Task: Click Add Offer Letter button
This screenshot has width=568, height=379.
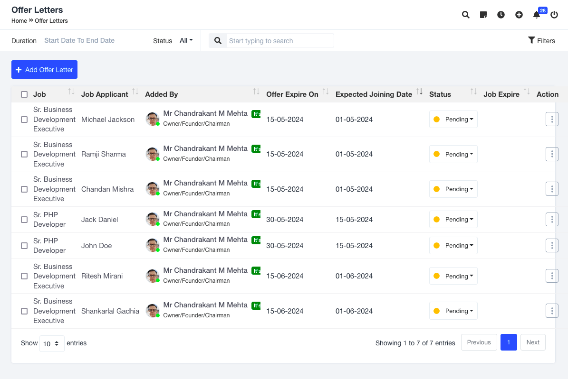Action: point(44,70)
